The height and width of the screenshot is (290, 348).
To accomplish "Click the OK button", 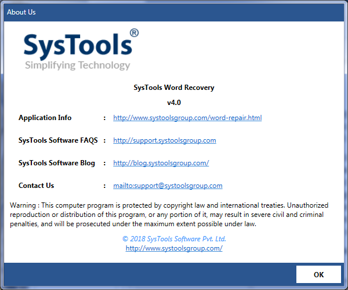I will [318, 274].
